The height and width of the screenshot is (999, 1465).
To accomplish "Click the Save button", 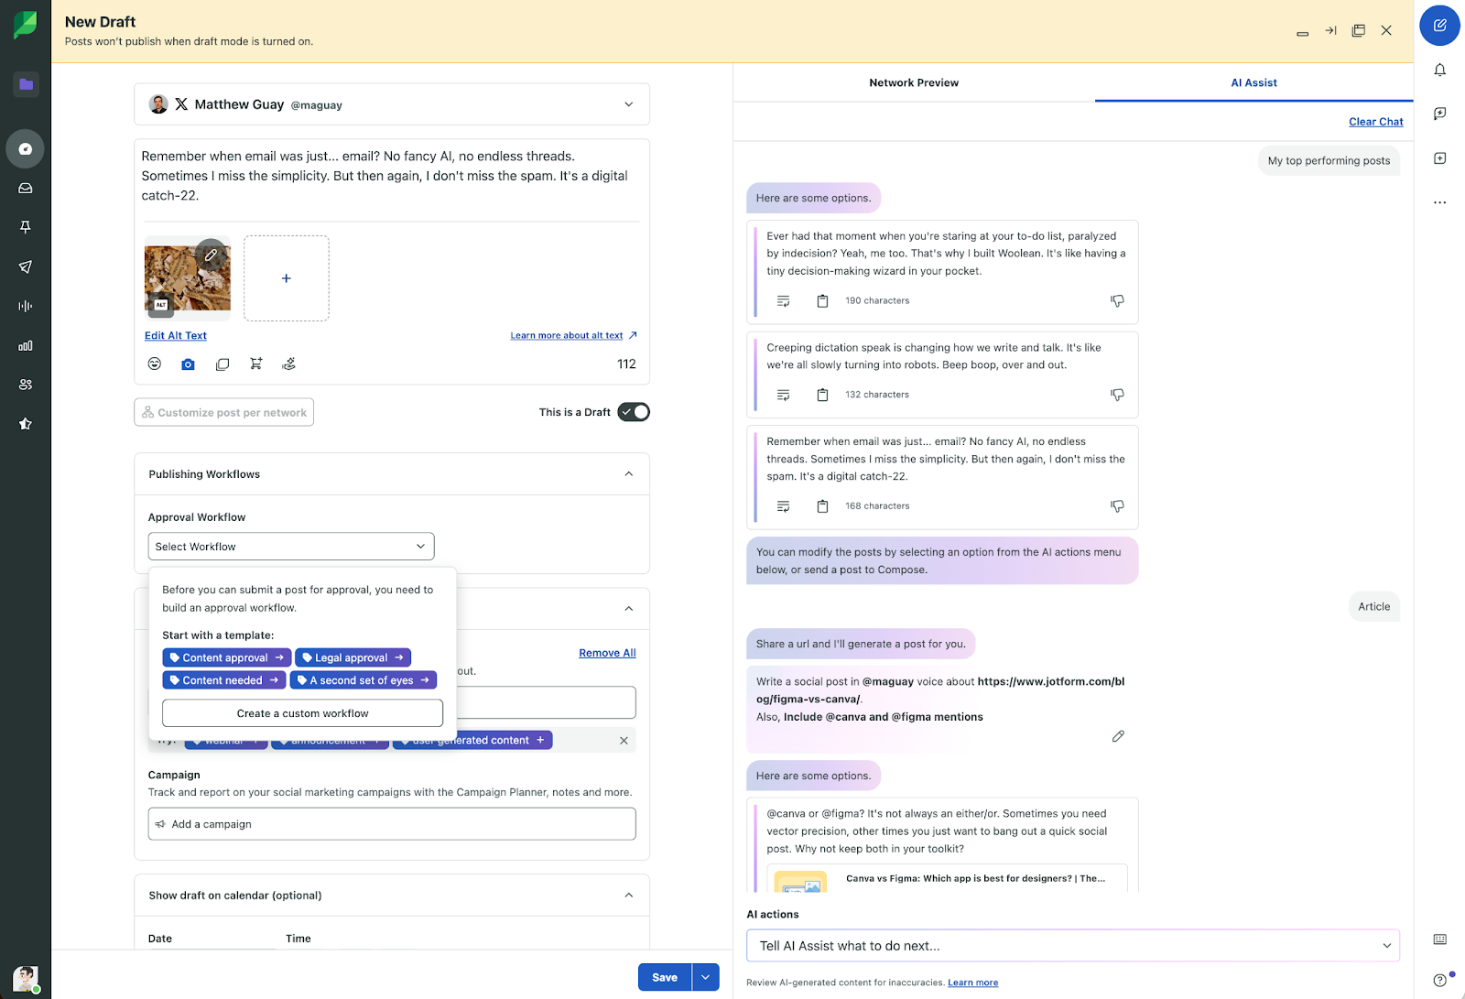I will click(x=665, y=977).
